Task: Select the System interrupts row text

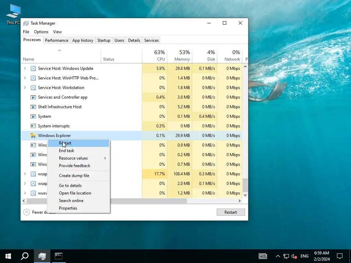Action: [54, 126]
